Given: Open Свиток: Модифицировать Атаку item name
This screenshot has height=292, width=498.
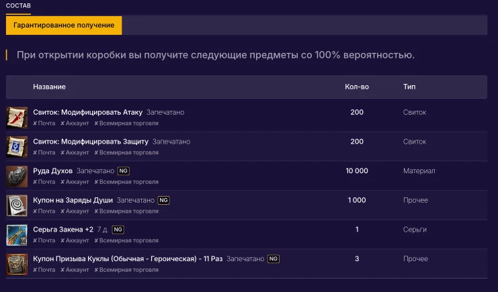Looking at the screenshot, I should [x=87, y=112].
